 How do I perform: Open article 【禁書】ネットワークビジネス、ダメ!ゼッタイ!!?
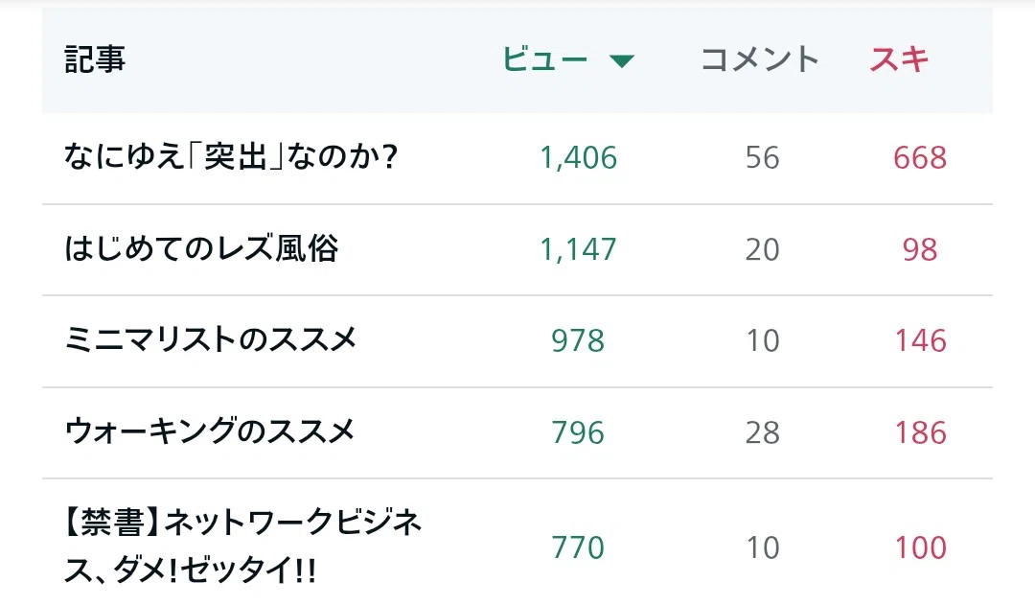tap(242, 547)
